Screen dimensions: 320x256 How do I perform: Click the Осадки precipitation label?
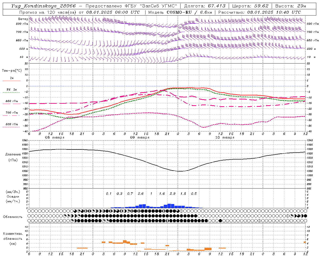click(13, 196)
